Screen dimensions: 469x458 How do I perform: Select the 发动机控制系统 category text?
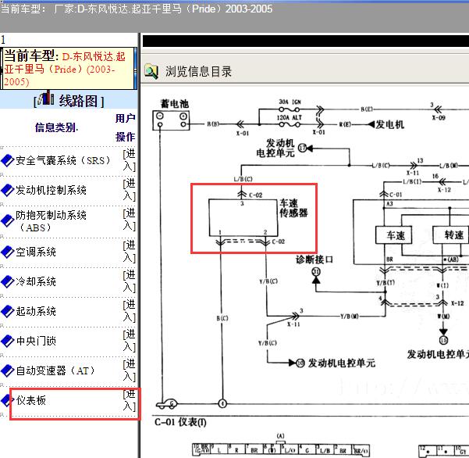pos(52,190)
